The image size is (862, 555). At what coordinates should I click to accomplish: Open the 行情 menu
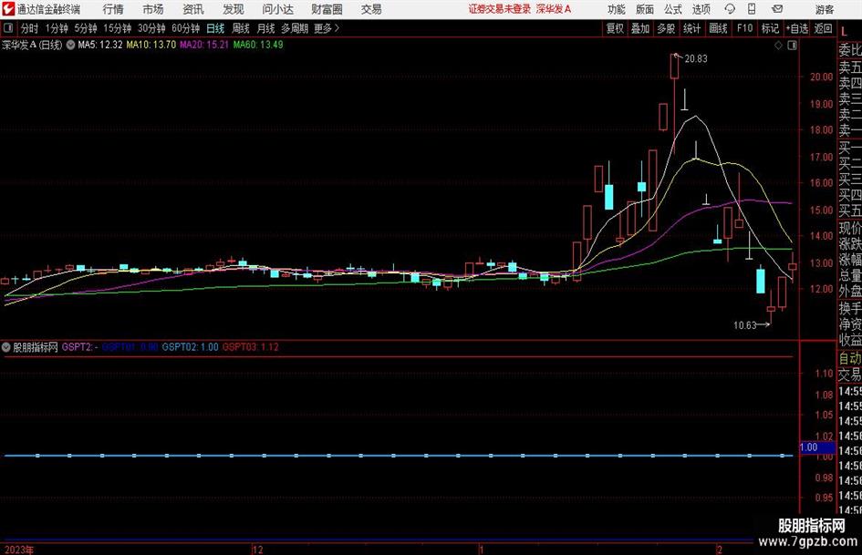113,9
